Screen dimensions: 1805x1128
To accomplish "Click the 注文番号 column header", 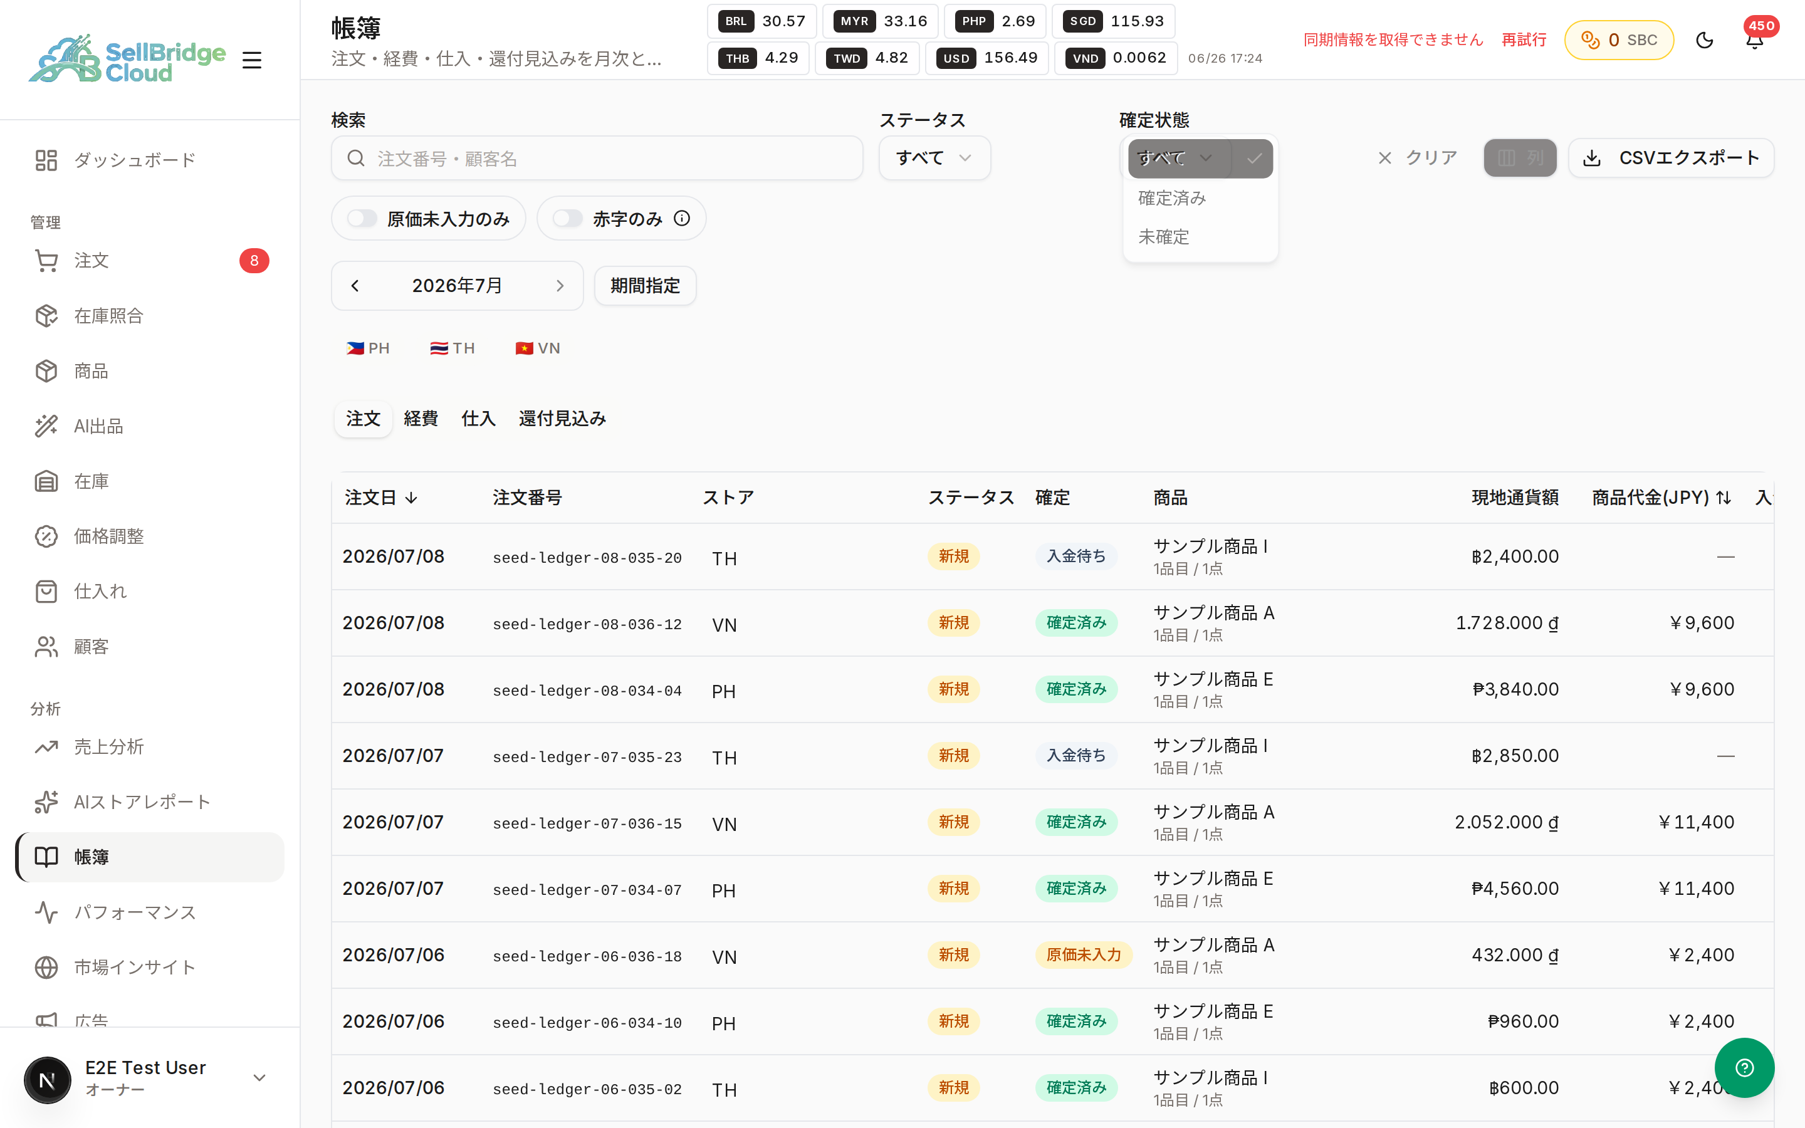I will coord(527,498).
